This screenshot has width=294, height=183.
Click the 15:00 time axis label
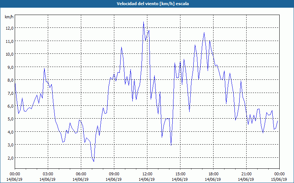coord(180,174)
